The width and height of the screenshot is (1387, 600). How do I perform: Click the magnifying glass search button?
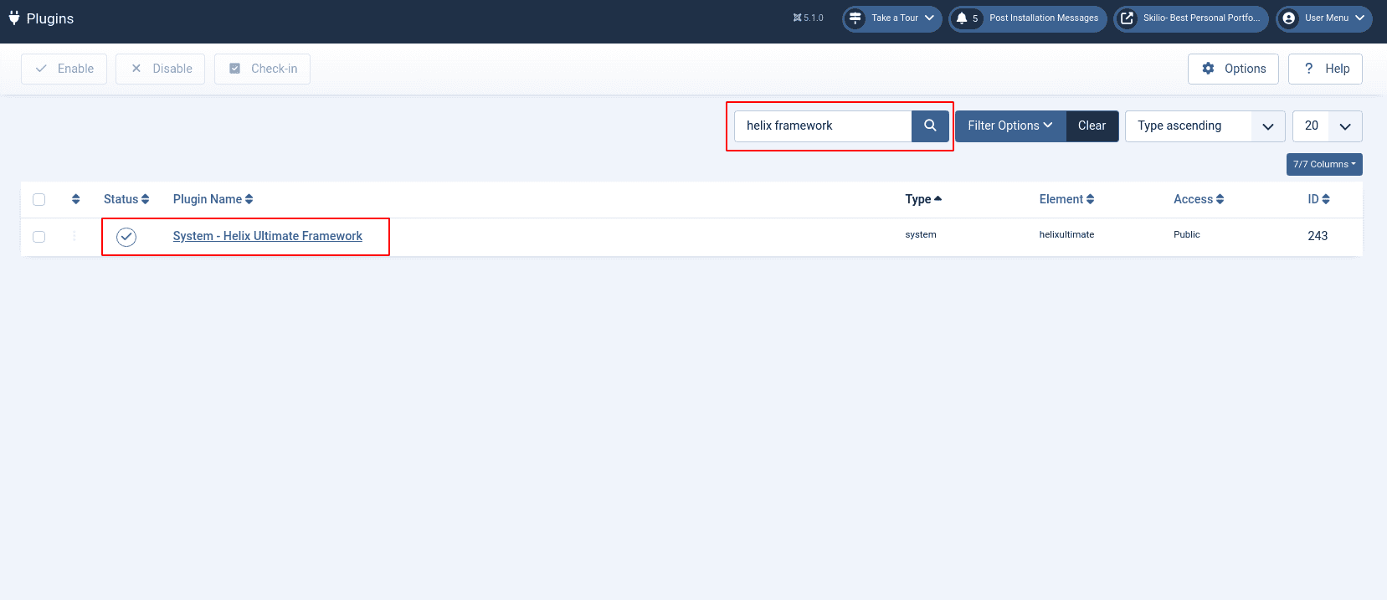tap(929, 126)
